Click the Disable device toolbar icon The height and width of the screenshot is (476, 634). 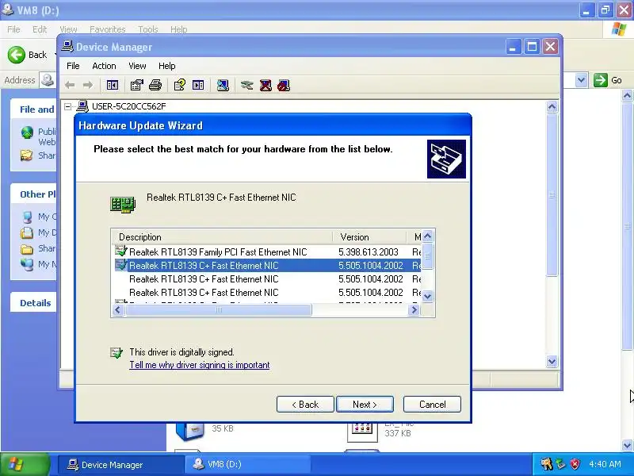coord(284,85)
